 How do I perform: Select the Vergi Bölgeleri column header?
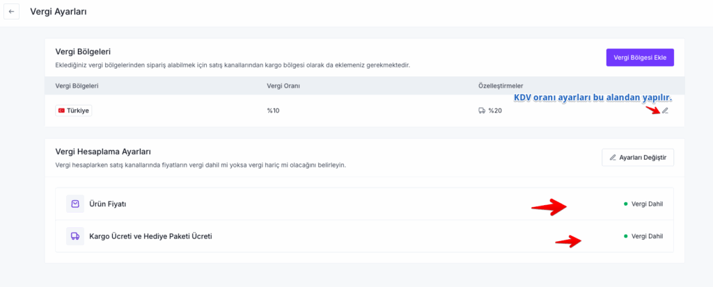[77, 85]
